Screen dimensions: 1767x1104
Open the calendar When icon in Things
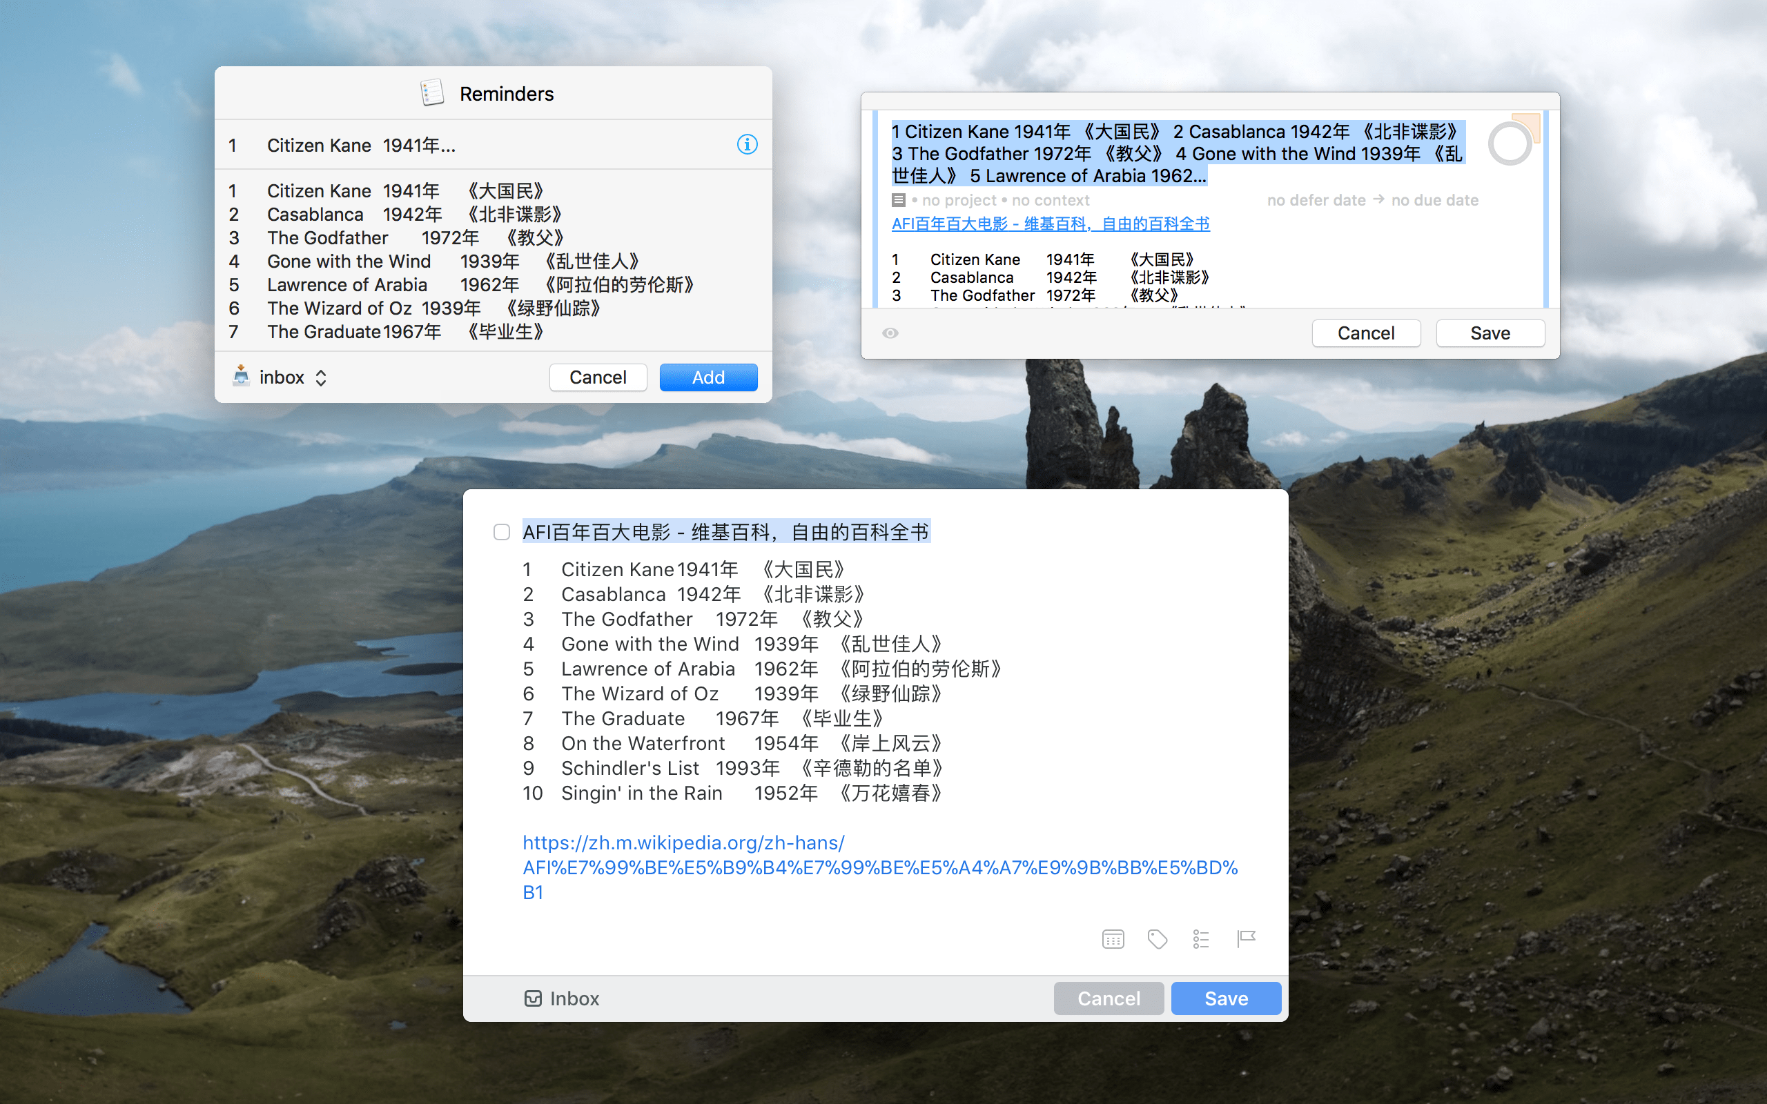point(1113,938)
